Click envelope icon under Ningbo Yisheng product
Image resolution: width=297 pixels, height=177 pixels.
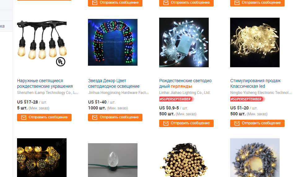[x=237, y=123]
